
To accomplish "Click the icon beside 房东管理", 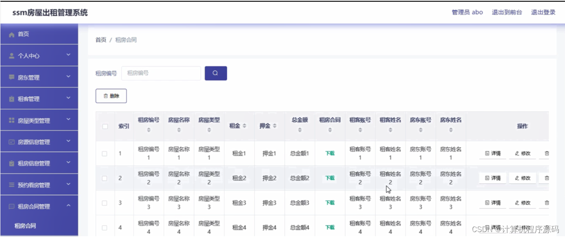I will [12, 77].
